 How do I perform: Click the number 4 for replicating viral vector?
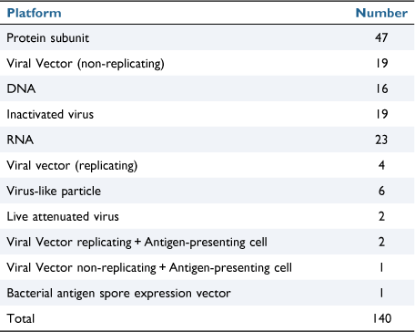pyautogui.click(x=381, y=165)
